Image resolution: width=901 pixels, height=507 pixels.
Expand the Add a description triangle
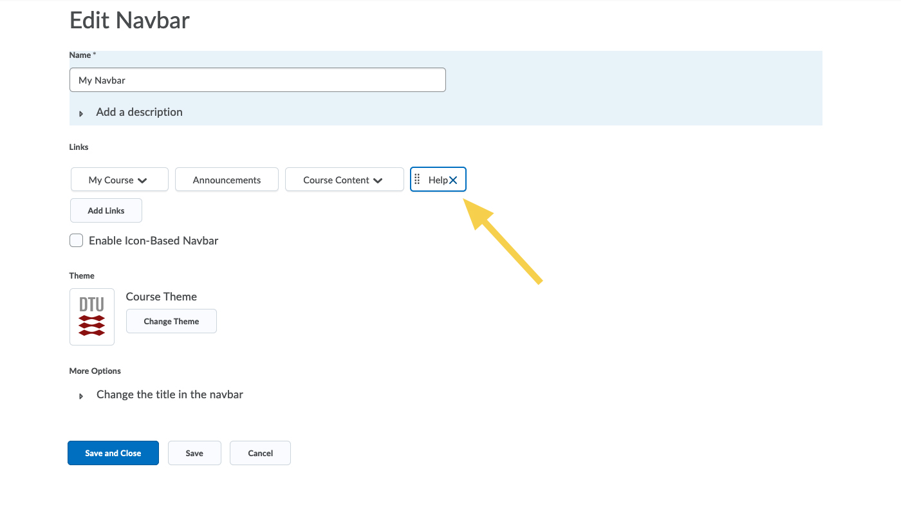coord(81,113)
